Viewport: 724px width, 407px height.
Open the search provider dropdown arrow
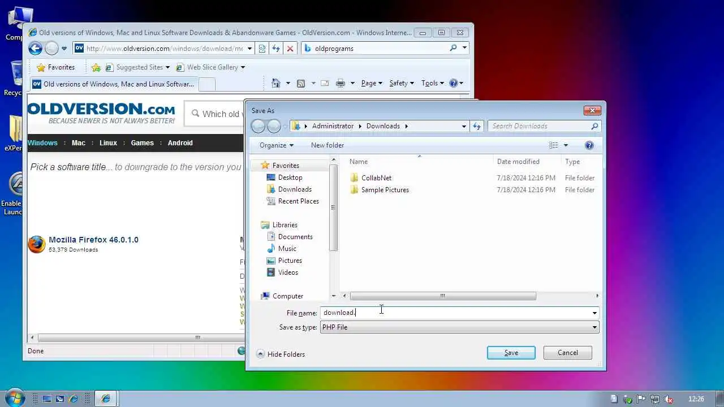coord(464,48)
